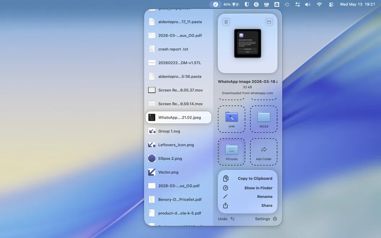Click the Settings gear icon

click(x=275, y=219)
